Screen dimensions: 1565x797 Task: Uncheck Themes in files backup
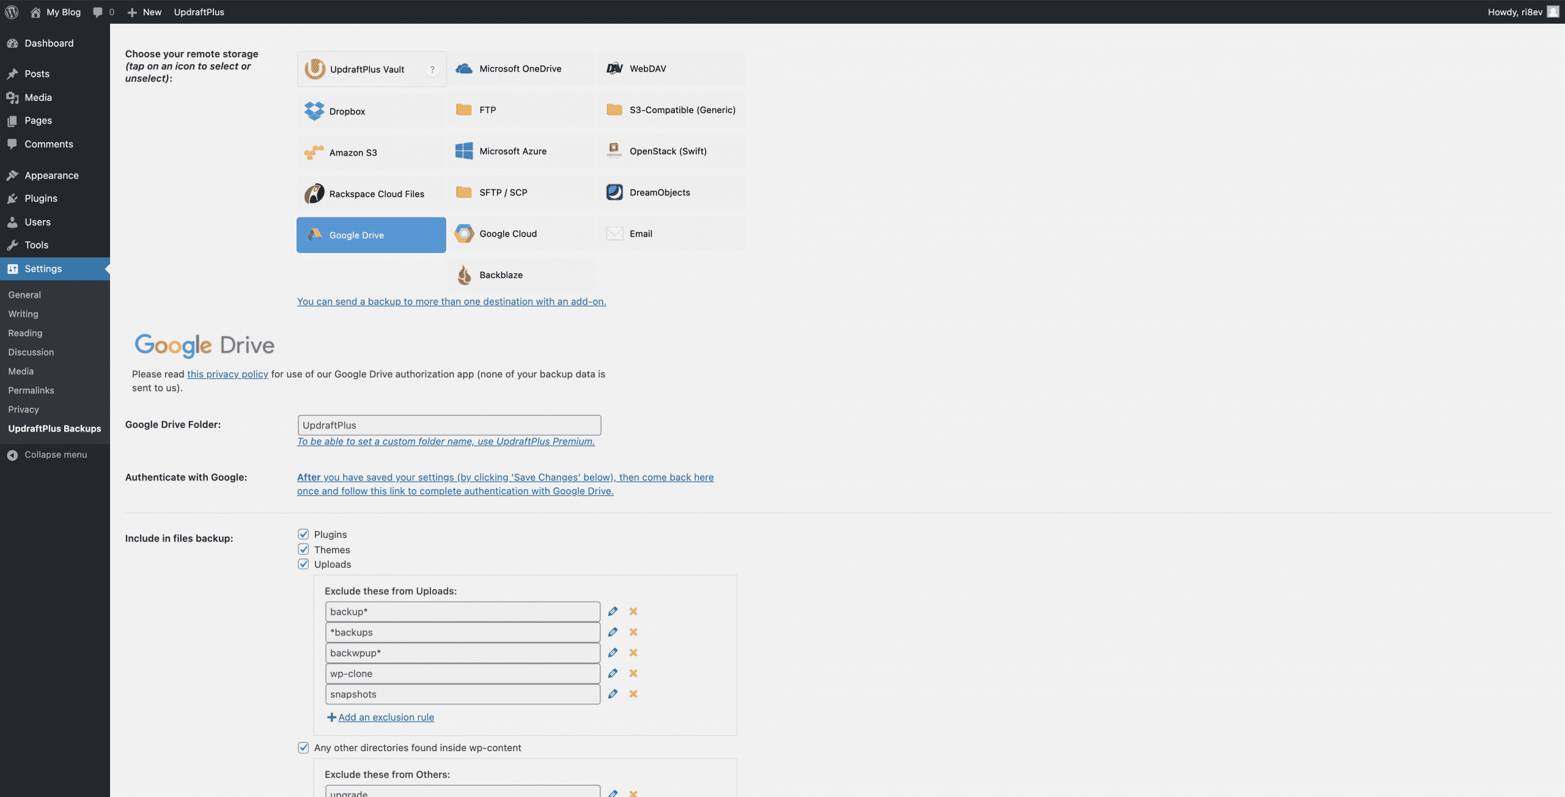tap(303, 549)
